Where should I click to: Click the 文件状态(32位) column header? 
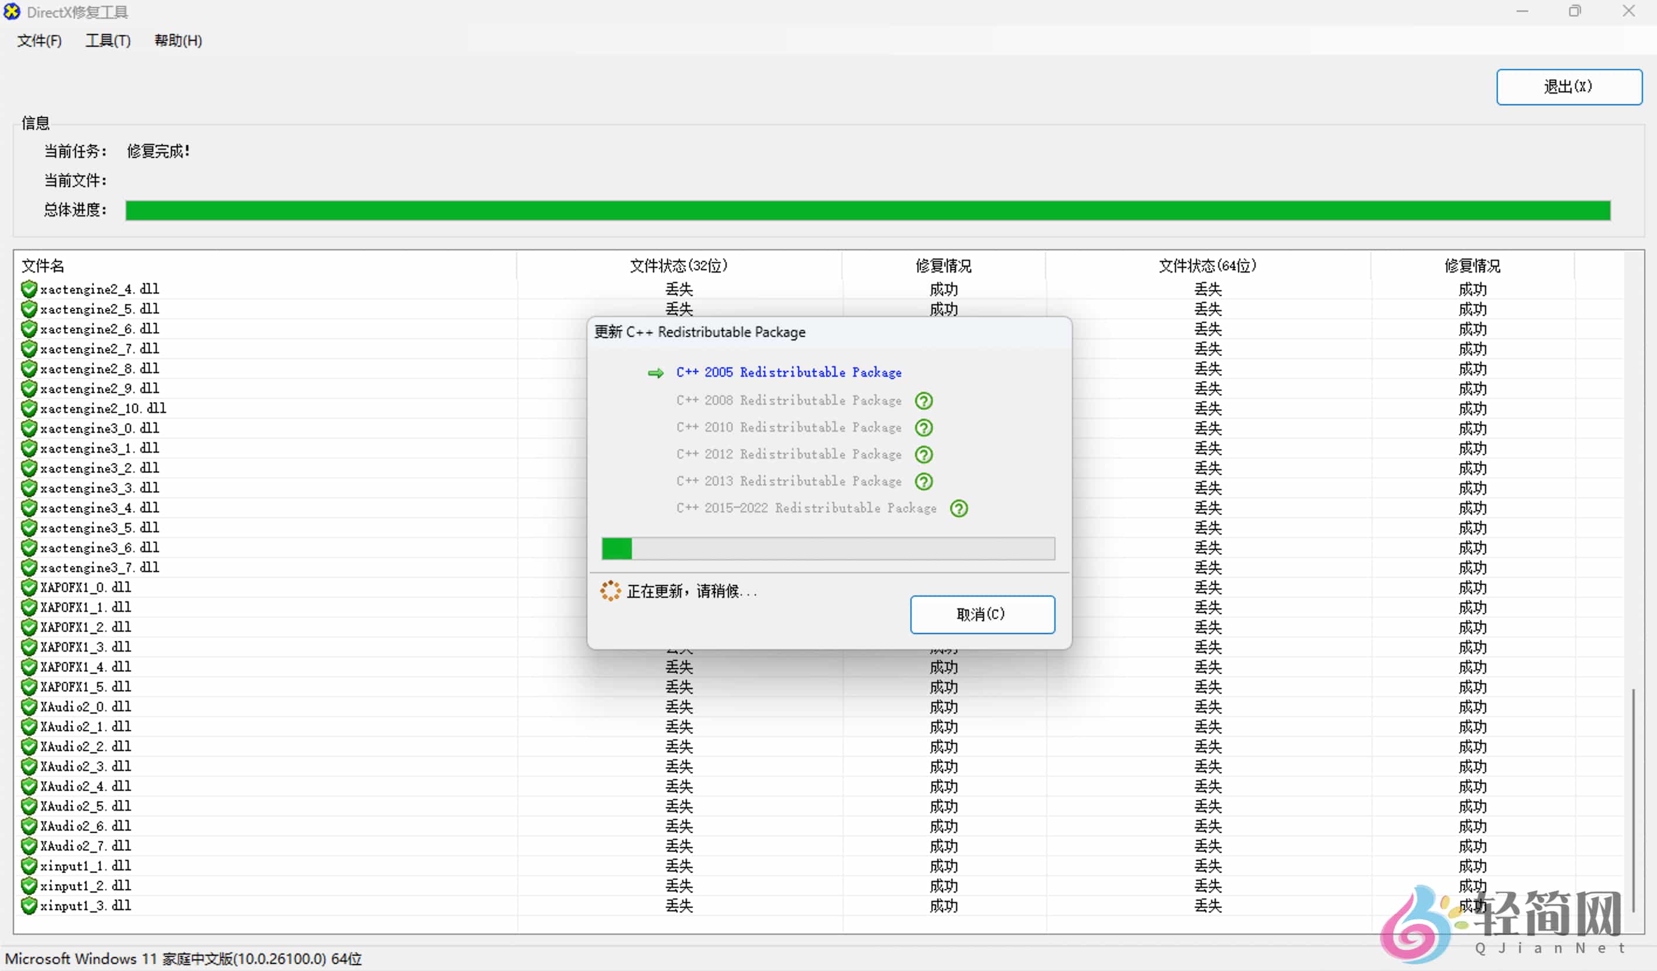coord(679,266)
